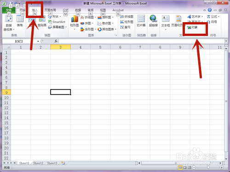Switch to the 开始 Home tab
Screen dimensions: 230x172
(22, 10)
